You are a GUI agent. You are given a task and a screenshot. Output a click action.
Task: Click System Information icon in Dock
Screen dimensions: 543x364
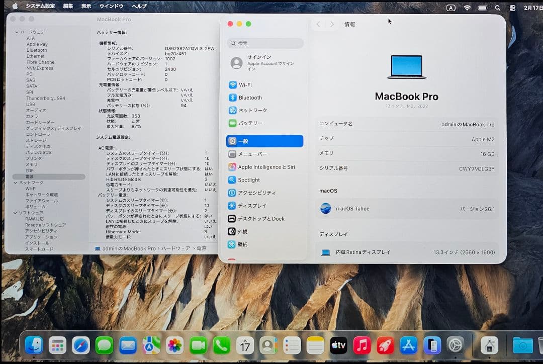[489, 345]
